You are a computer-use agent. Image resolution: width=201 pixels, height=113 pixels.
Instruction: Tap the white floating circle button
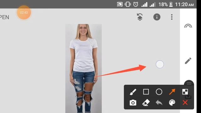point(160,64)
